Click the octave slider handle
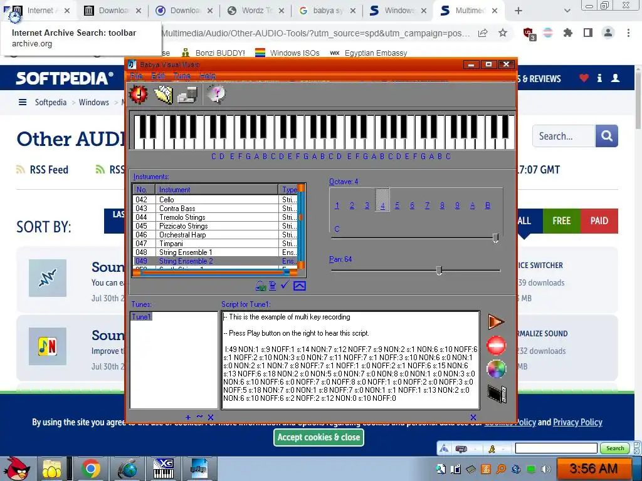The width and height of the screenshot is (642, 481). (495, 237)
